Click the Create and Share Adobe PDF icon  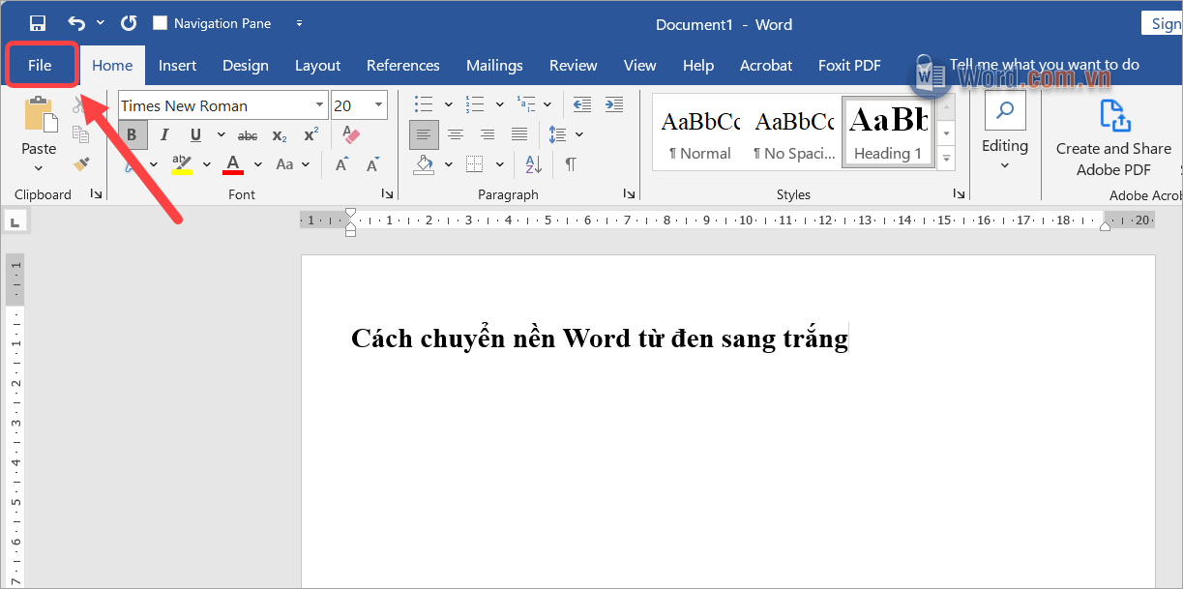pyautogui.click(x=1116, y=115)
